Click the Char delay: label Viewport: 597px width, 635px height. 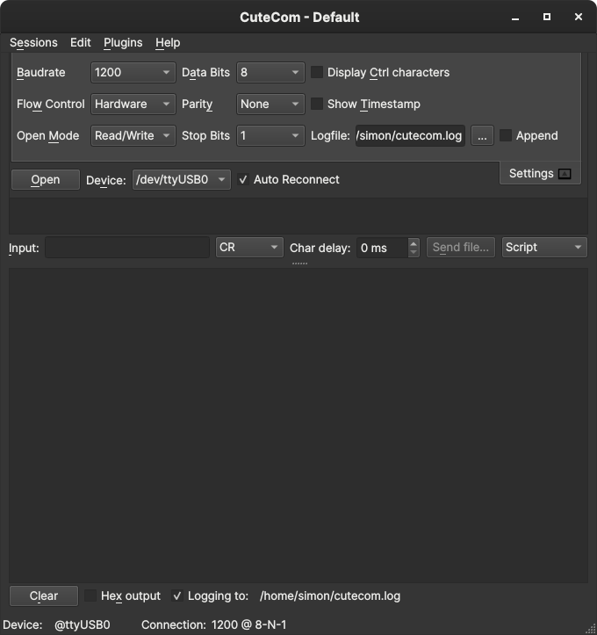320,248
